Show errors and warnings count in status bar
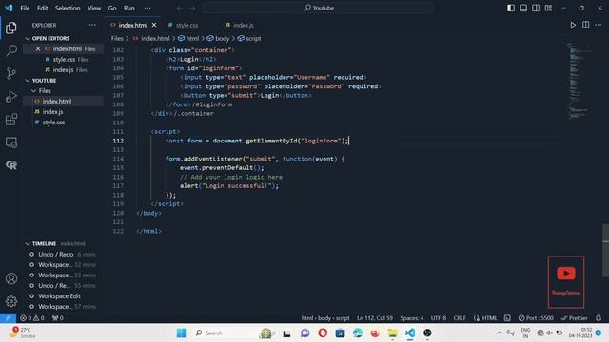The image size is (609, 342). coord(31,318)
